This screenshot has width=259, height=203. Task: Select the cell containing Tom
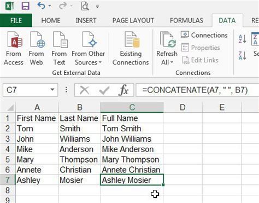[x=37, y=129]
